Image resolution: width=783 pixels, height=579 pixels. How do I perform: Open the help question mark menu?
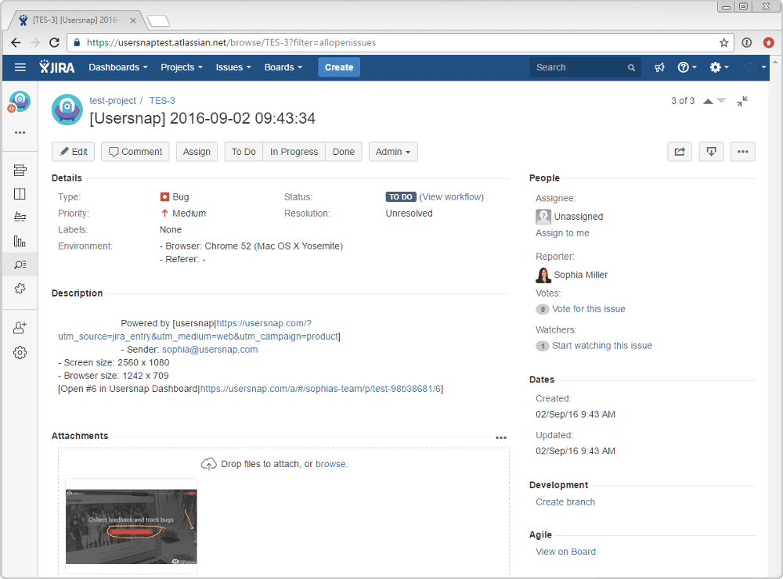[x=687, y=67]
